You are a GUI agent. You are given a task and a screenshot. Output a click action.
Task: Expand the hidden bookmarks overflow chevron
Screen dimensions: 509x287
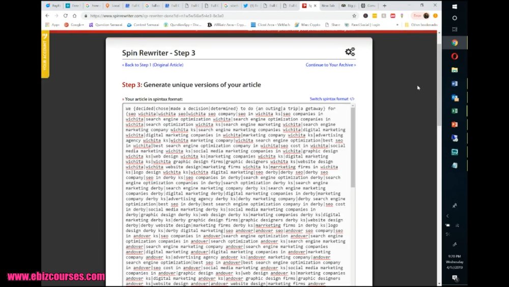tap(397, 24)
